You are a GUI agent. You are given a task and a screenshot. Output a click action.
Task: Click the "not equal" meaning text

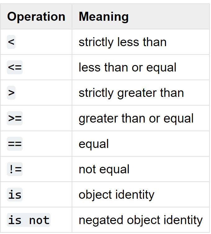tap(104, 169)
